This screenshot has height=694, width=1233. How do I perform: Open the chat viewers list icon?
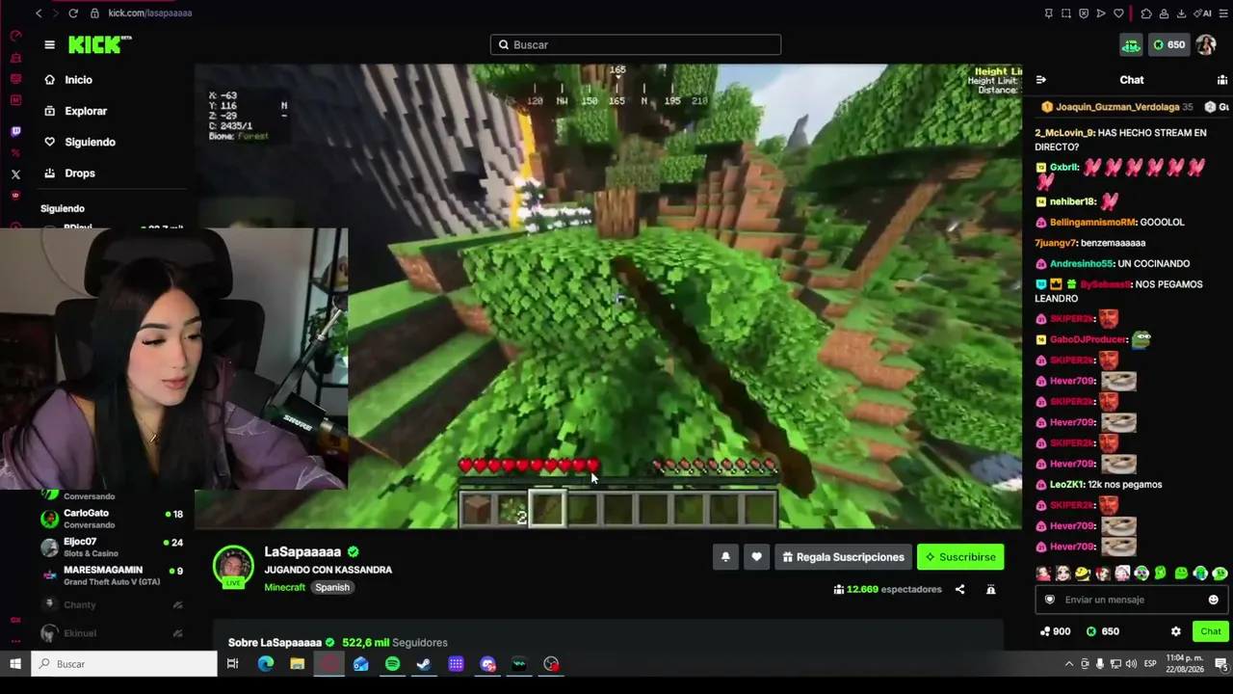pos(1222,80)
